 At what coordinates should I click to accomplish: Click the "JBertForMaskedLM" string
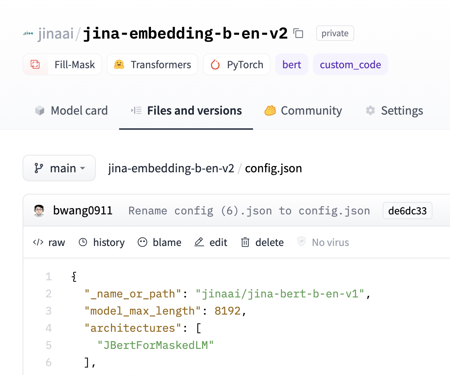(x=156, y=345)
